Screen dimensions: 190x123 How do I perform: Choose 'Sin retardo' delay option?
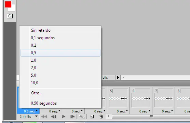(60, 30)
